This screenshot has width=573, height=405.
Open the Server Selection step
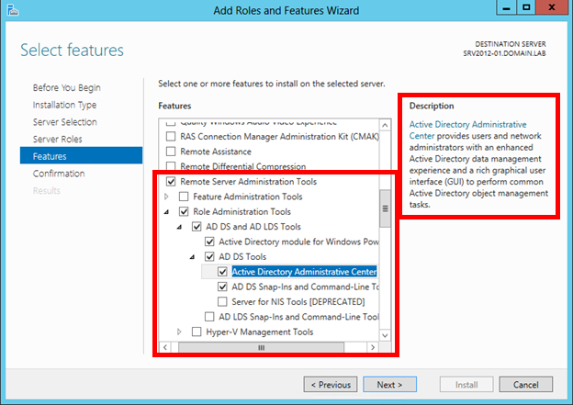click(64, 122)
